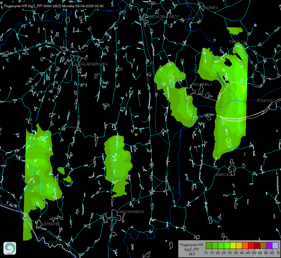The image size is (281, 258).
Task: Click the MARCALI city label
Action: point(224,175)
